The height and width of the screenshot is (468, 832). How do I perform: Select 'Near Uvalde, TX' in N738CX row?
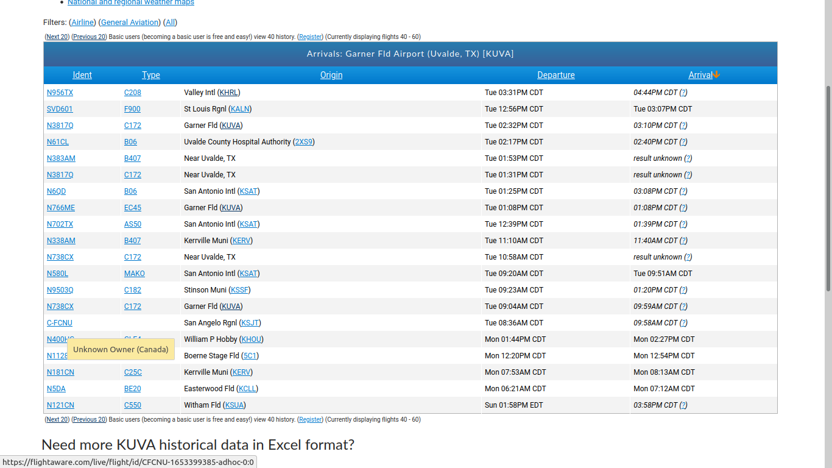click(210, 257)
